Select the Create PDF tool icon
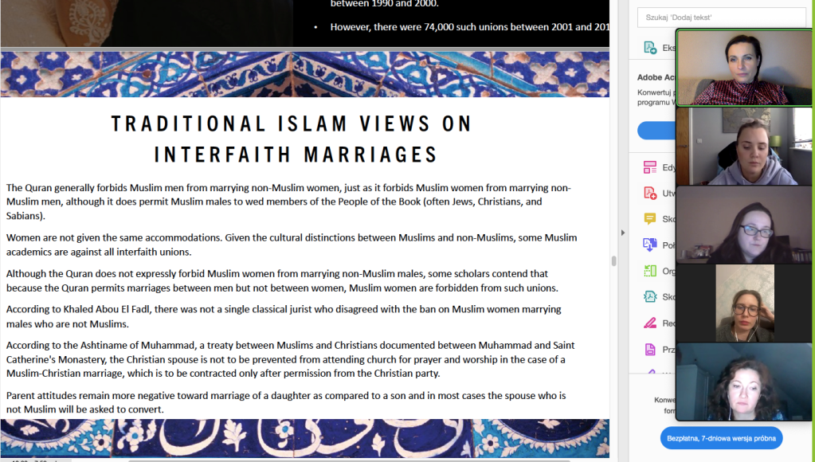The image size is (815, 462). tap(649, 194)
